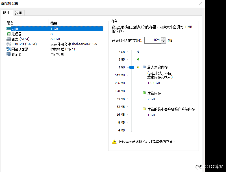Viewport: 226px width, 172px height.
Task: Click the memory size input field showing 1024
Action: tap(153, 40)
